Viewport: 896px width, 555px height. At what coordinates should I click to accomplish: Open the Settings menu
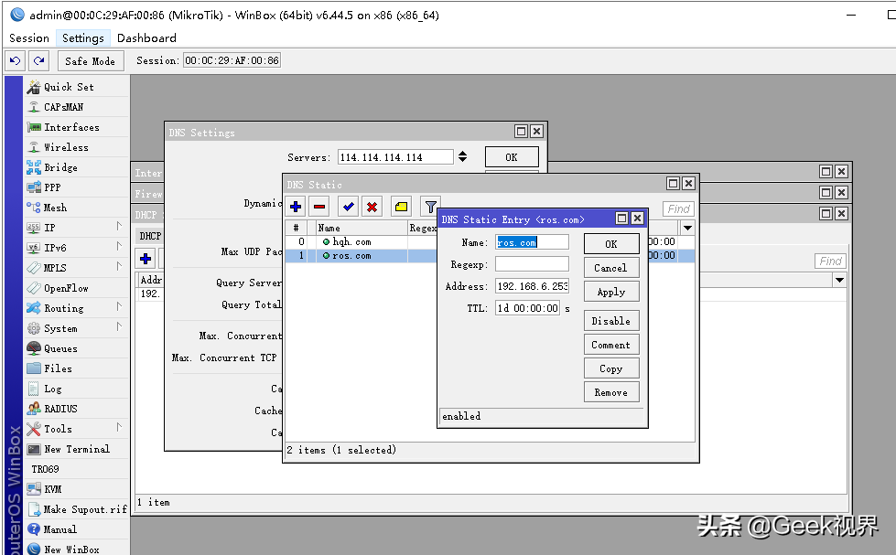click(x=83, y=38)
